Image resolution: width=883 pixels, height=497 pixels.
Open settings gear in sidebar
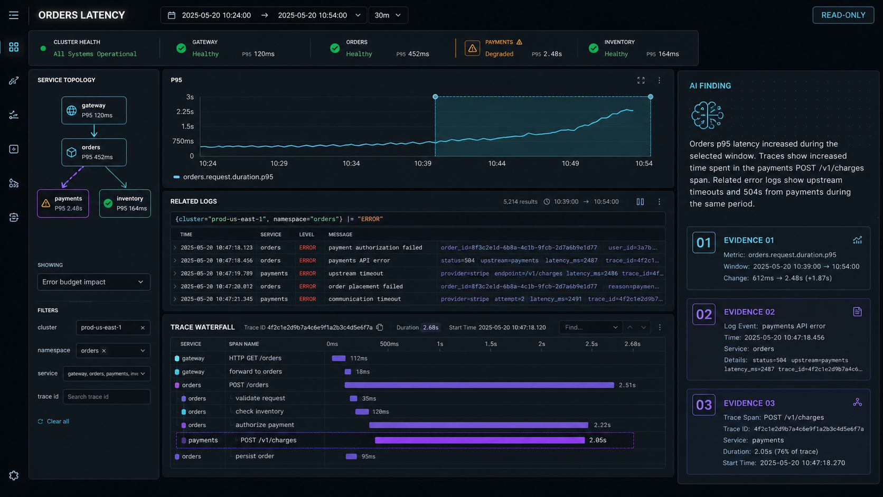[14, 475]
